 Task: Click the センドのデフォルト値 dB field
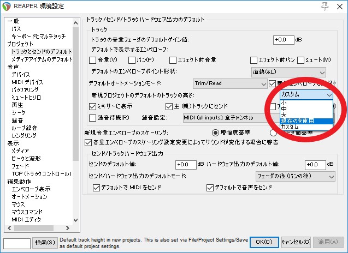coord(186,165)
